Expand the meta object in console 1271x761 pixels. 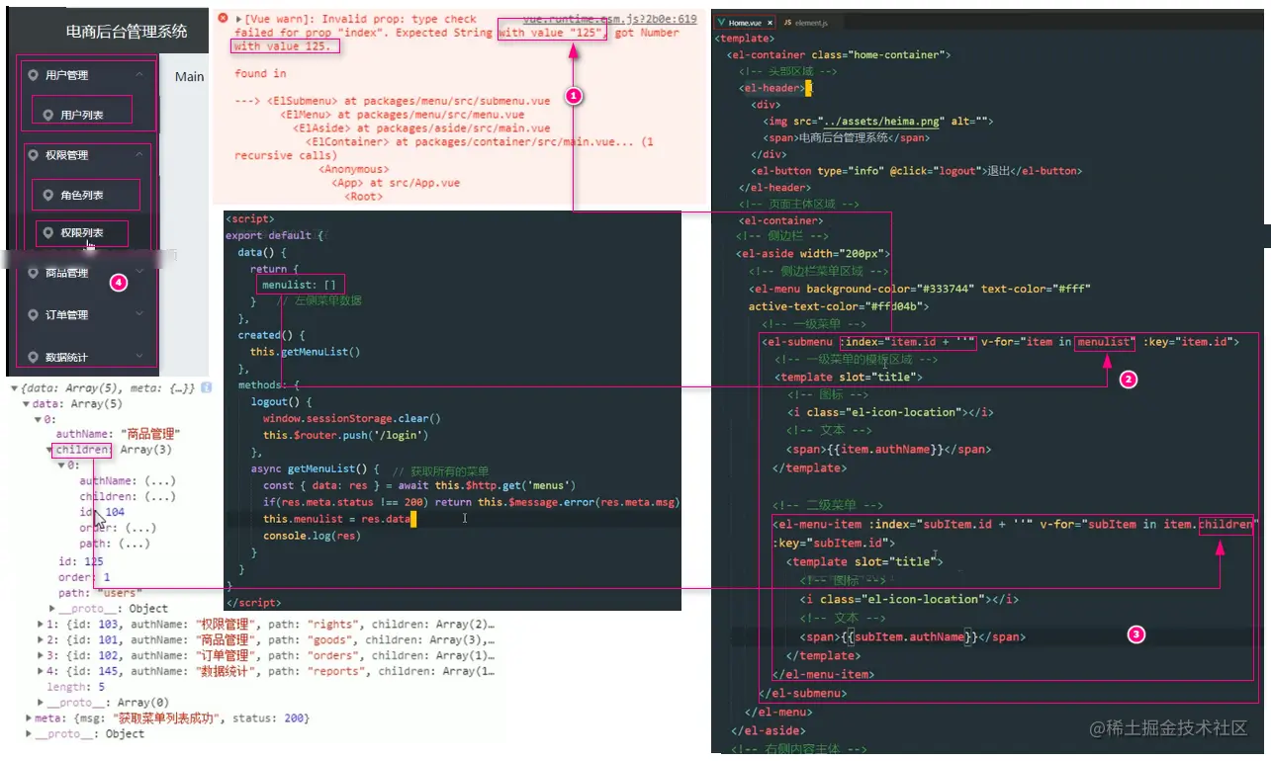click(x=29, y=719)
